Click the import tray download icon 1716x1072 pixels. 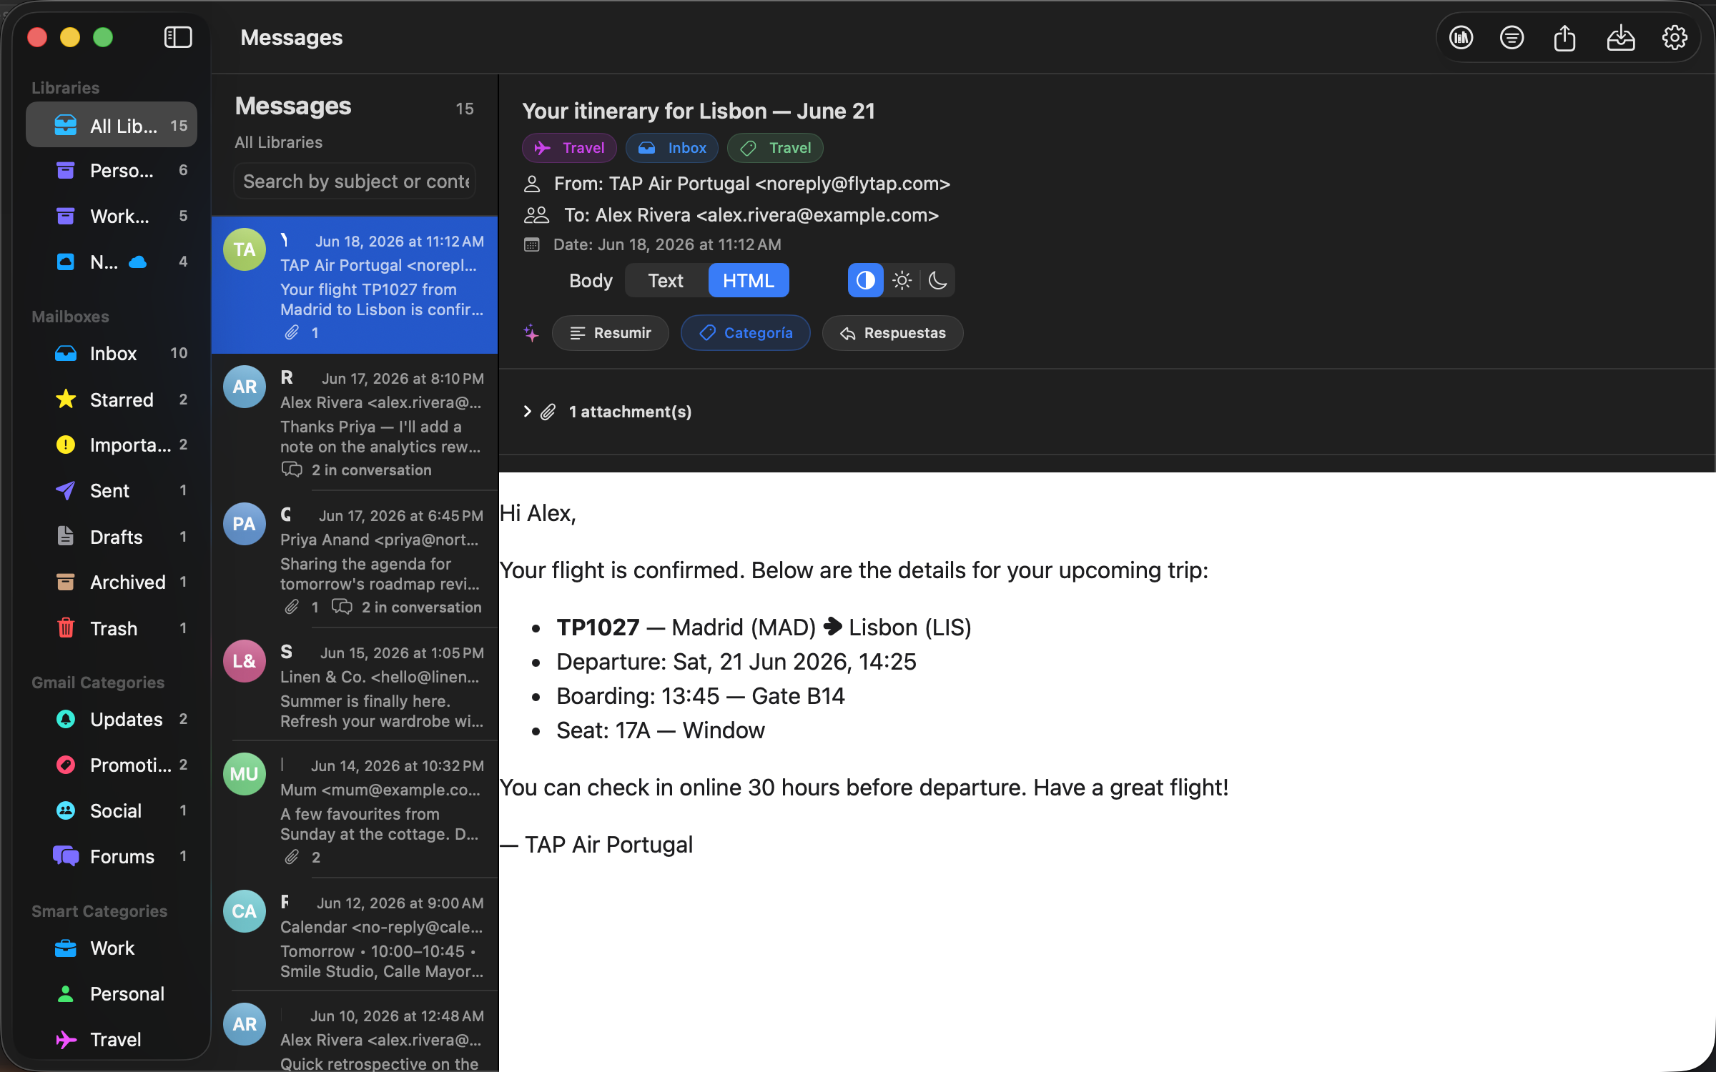(1620, 37)
